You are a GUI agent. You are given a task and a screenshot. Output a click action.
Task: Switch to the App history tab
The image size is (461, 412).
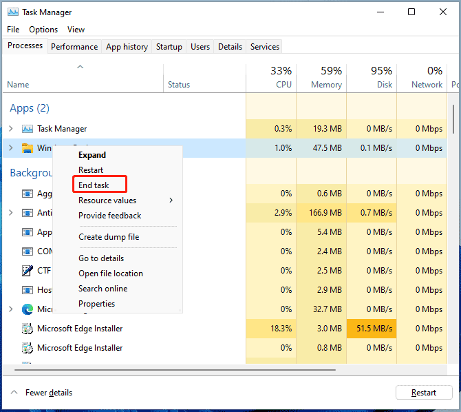pyautogui.click(x=127, y=47)
